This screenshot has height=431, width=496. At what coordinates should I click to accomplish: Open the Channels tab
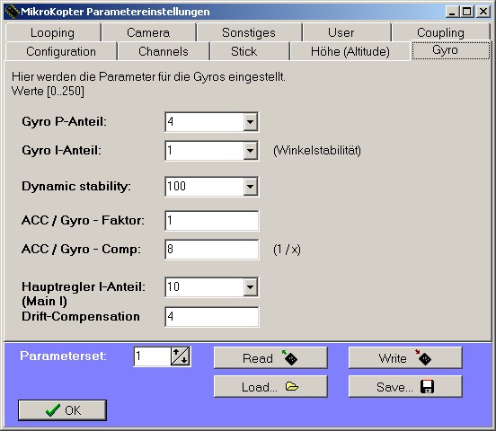click(x=164, y=51)
